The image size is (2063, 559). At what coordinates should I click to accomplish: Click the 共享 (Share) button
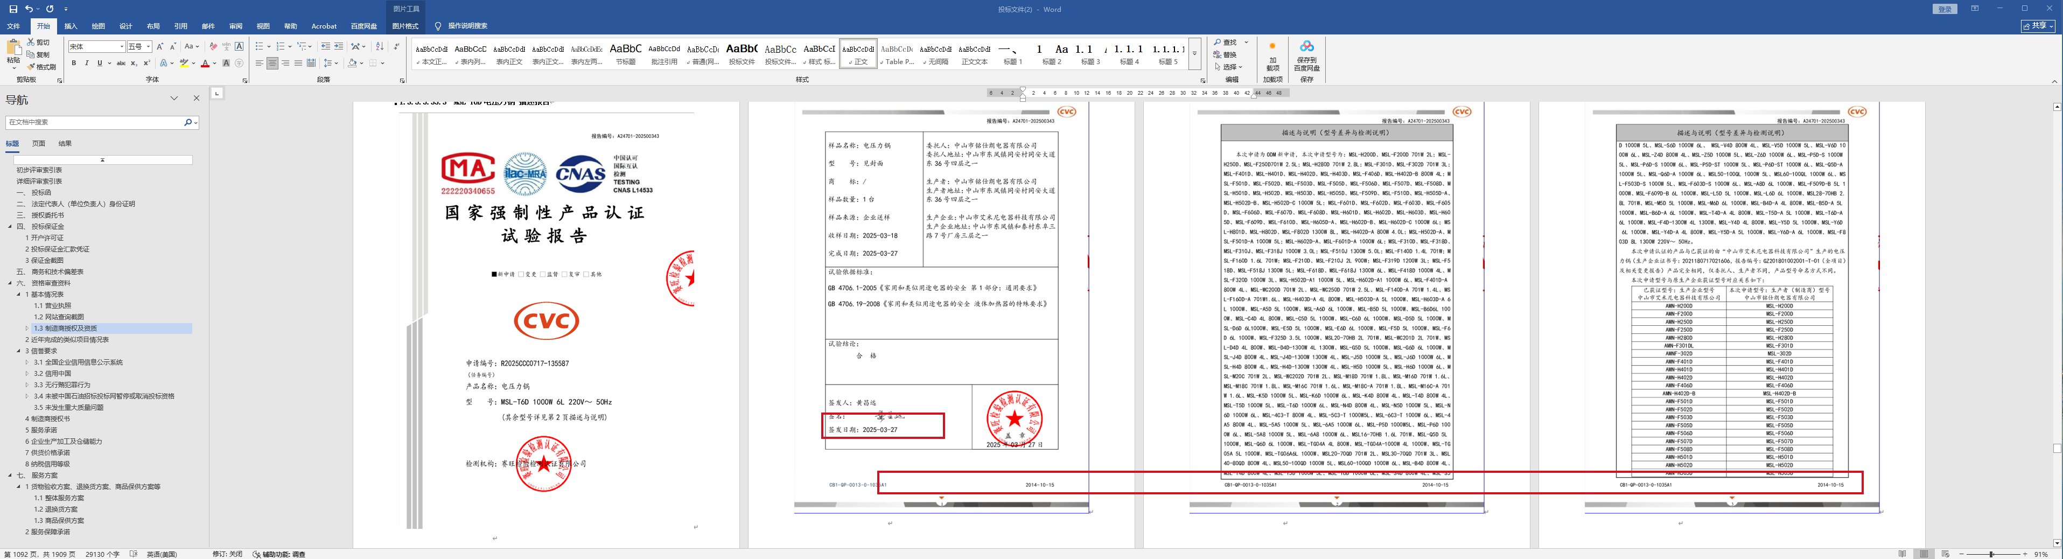(x=2038, y=26)
